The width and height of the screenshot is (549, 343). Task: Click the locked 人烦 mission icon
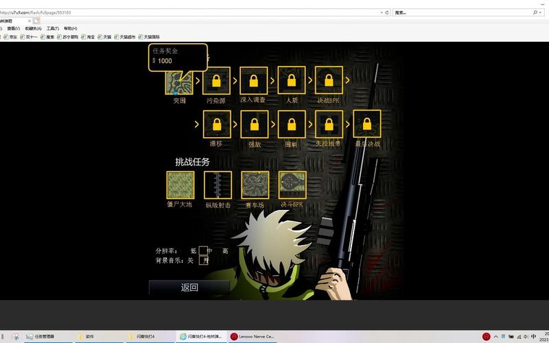[x=292, y=80]
